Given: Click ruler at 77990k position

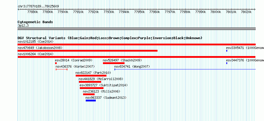Looking at the screenshot, I should coord(201,12).
